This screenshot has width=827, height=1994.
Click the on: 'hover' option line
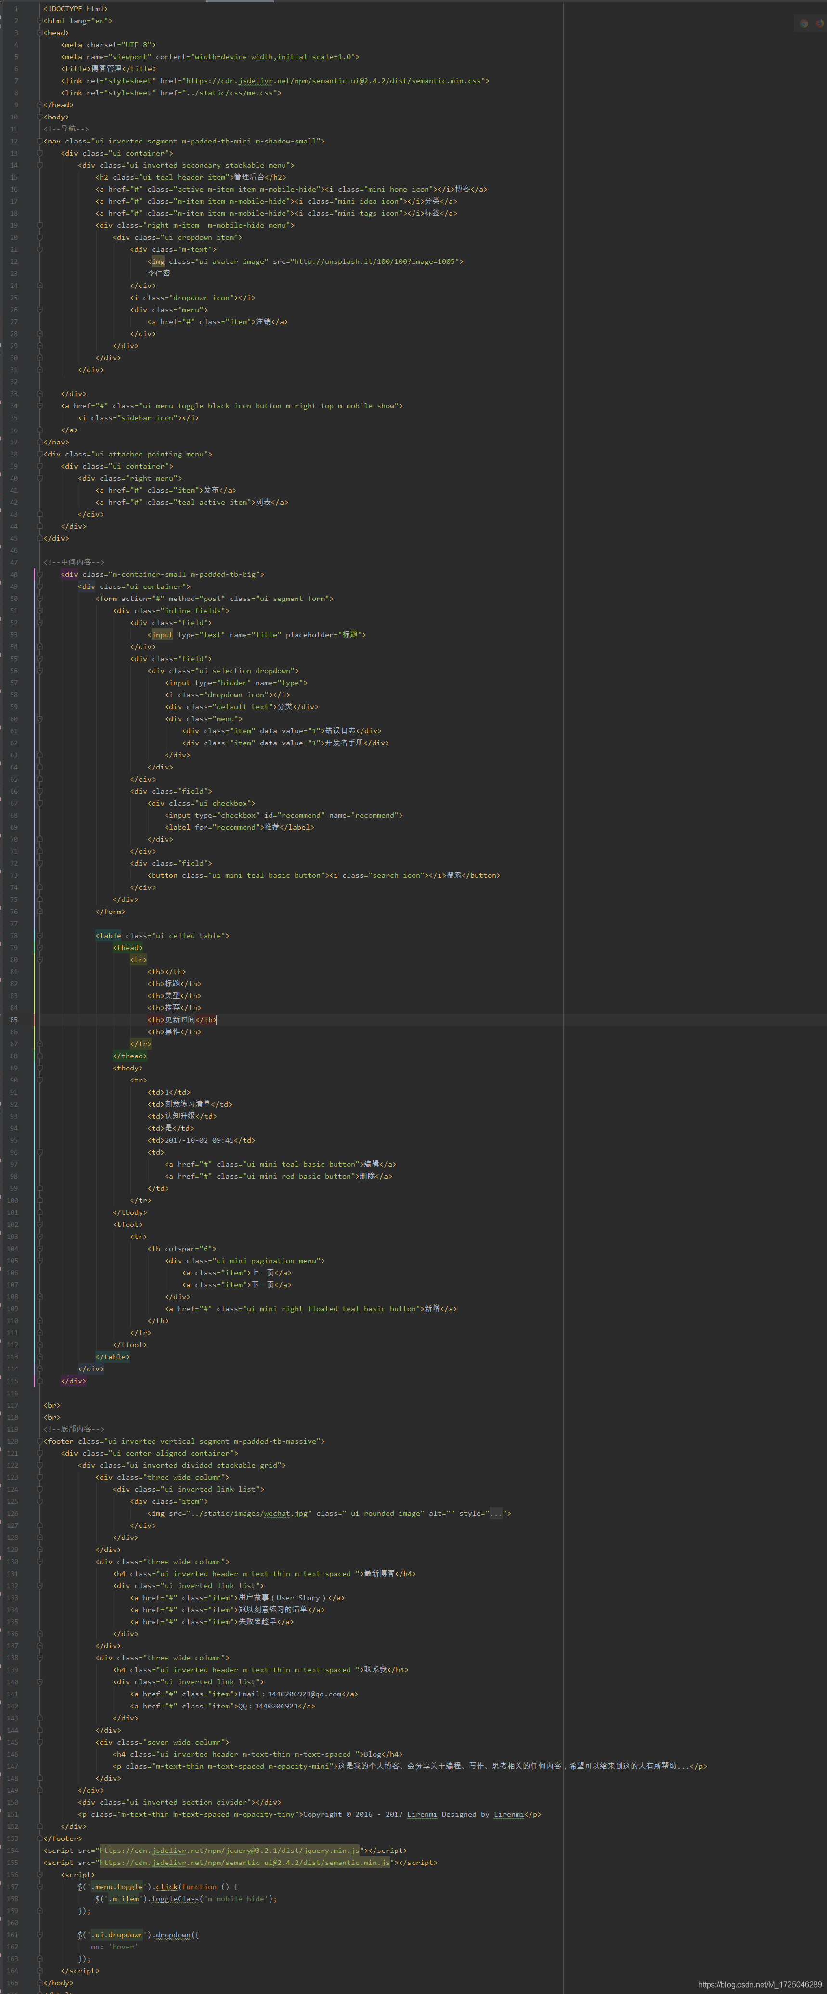pyautogui.click(x=115, y=1947)
